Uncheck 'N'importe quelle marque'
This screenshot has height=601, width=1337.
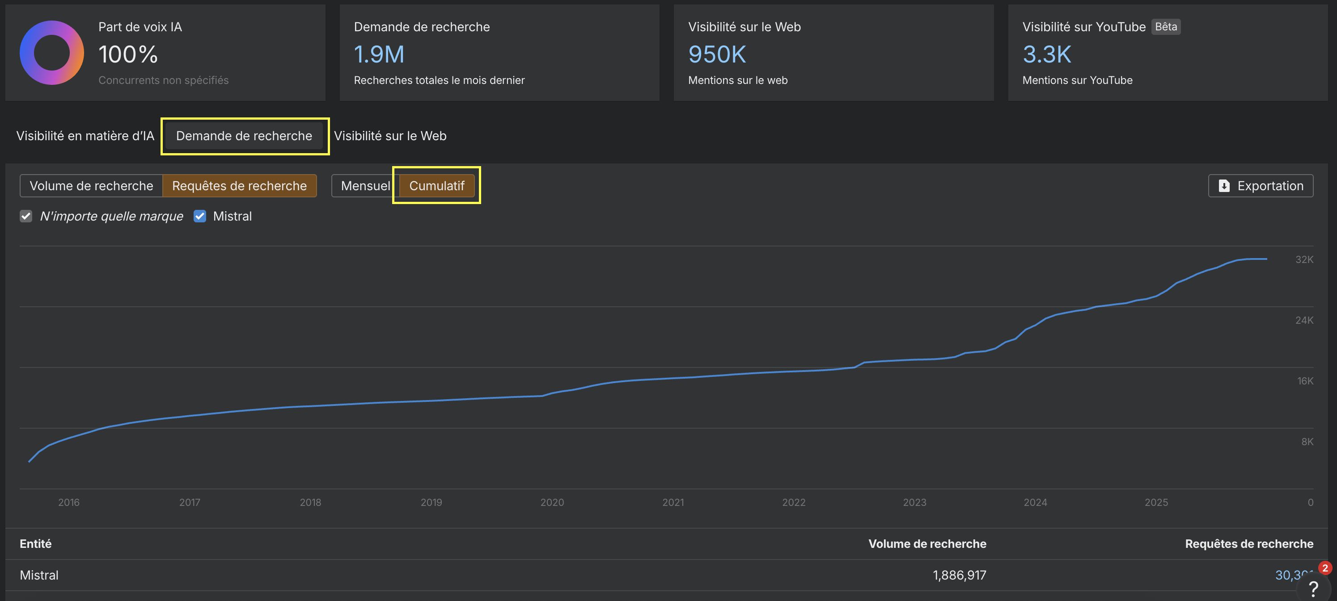click(x=26, y=216)
